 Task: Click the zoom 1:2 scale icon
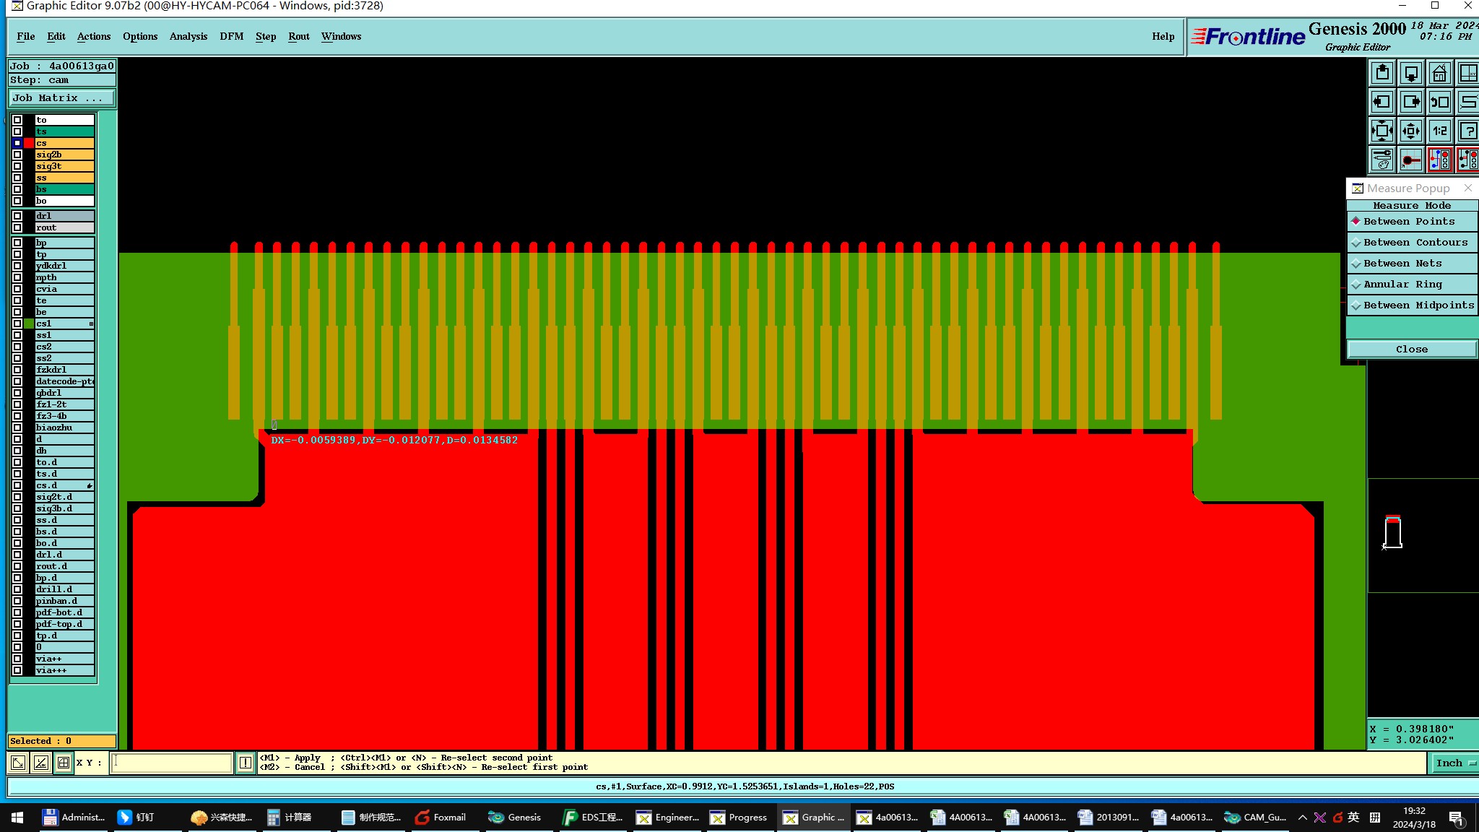pyautogui.click(x=1439, y=131)
